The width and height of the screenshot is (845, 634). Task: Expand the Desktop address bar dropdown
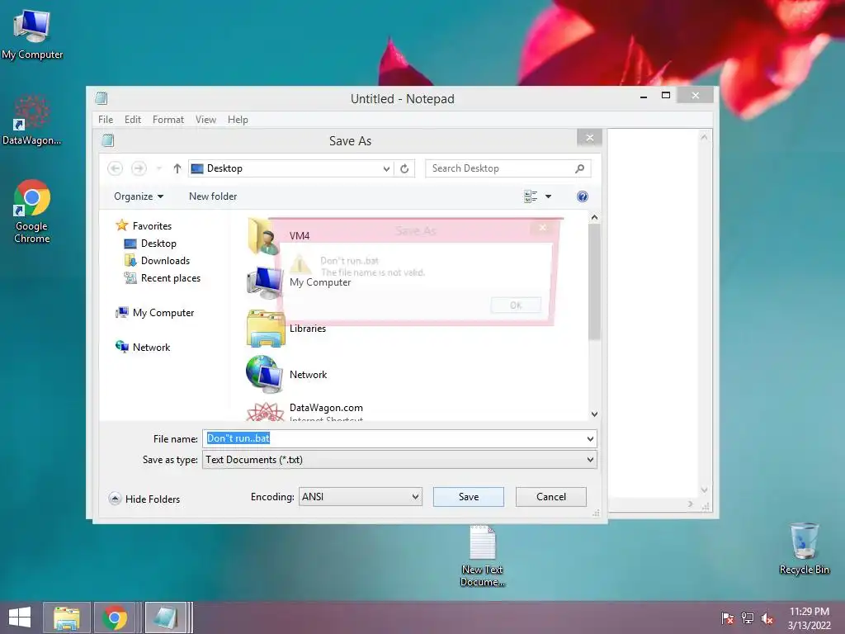[386, 168]
